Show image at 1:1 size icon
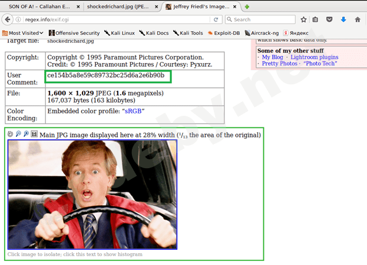 [x=34, y=133]
